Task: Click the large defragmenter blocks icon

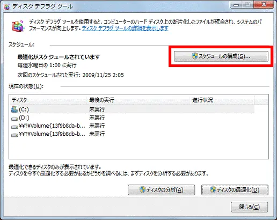Action: [18, 26]
